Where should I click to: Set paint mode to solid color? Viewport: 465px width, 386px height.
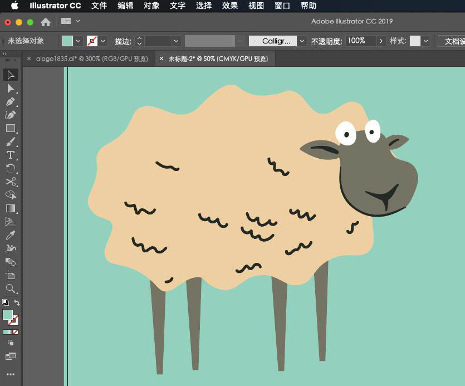(6, 332)
